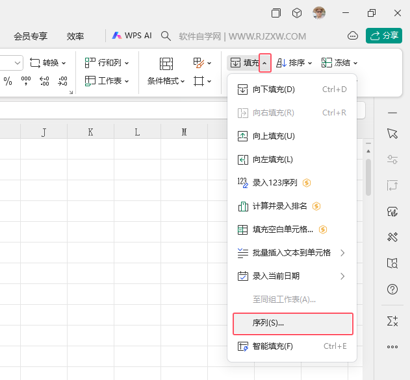Click the 填充 fill button
The image size is (410, 380).
click(x=244, y=63)
